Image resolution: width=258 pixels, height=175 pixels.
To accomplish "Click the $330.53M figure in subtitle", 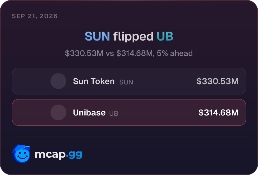I will point(84,53).
